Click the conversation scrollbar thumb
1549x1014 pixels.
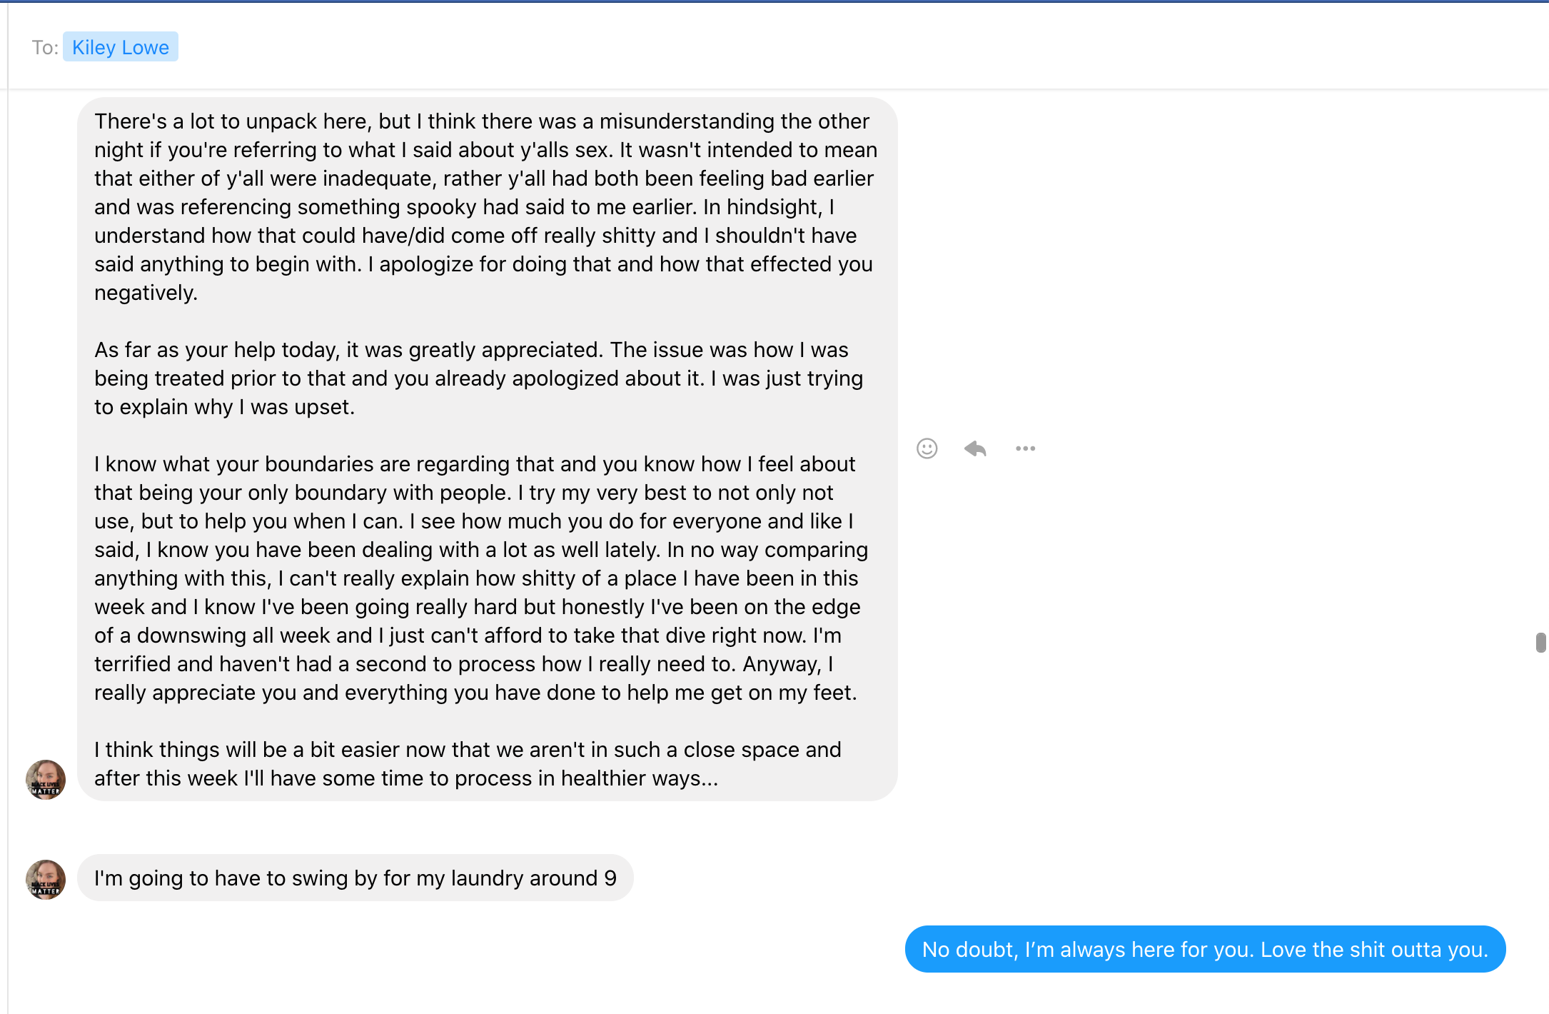pos(1540,642)
